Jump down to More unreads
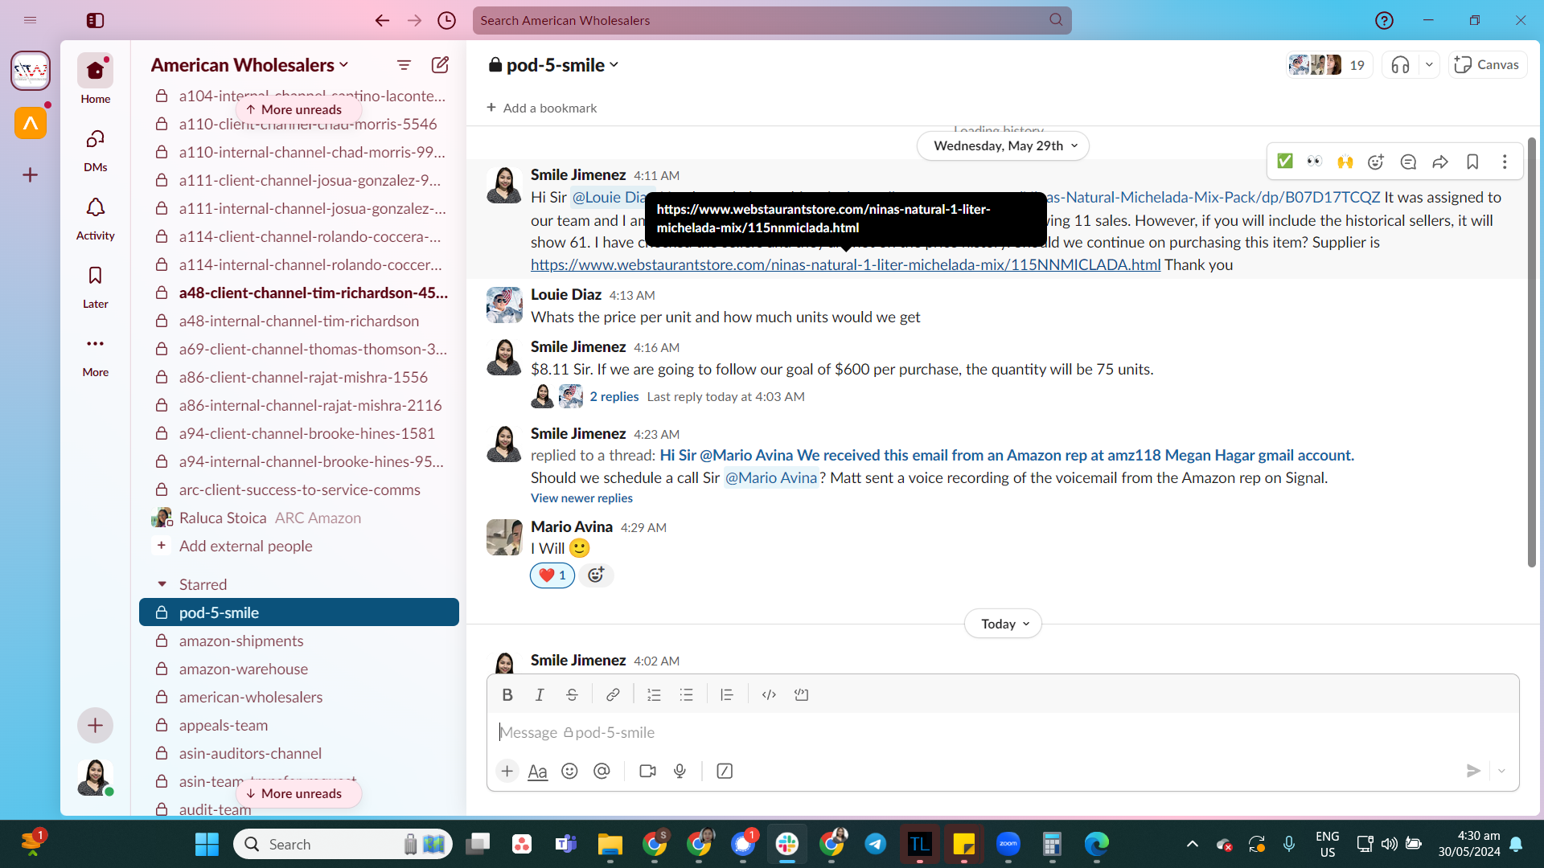The width and height of the screenshot is (1544, 868). pyautogui.click(x=298, y=794)
